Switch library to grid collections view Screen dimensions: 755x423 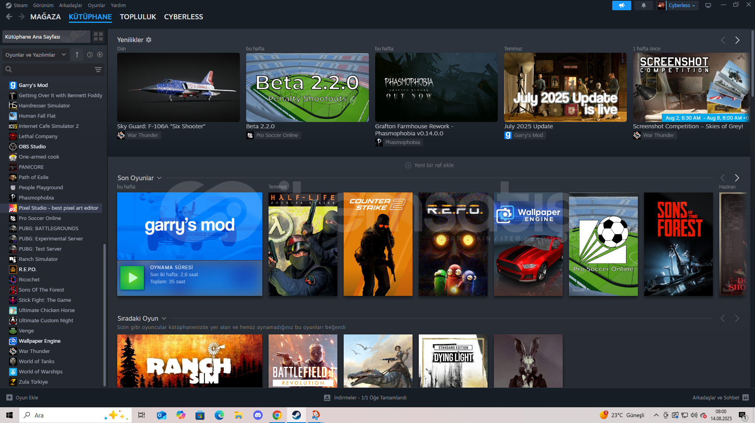(x=98, y=37)
